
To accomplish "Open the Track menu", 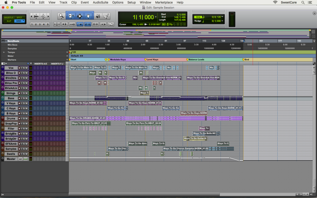I will click(x=63, y=2).
